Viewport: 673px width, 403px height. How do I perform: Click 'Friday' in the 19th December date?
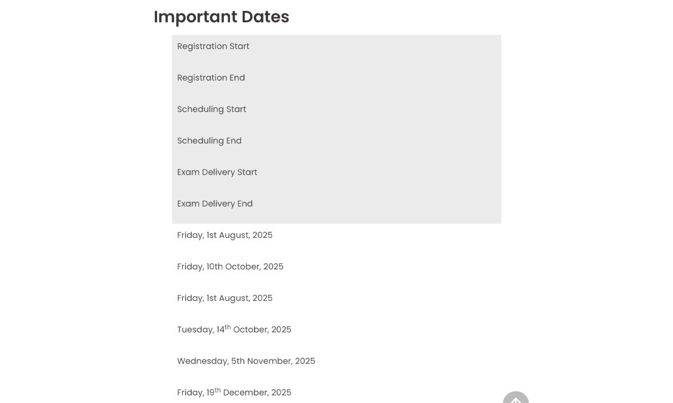pyautogui.click(x=190, y=393)
